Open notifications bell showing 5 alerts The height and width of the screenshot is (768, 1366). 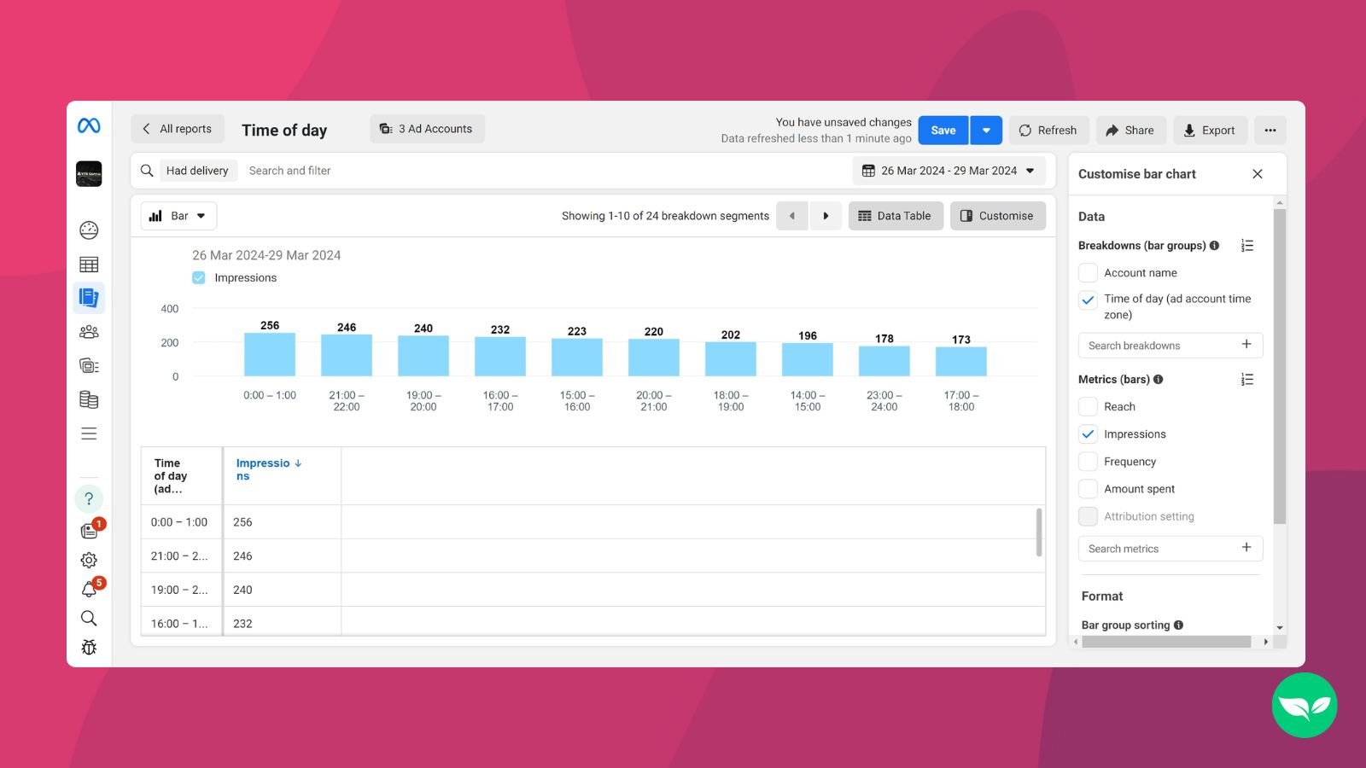[89, 589]
